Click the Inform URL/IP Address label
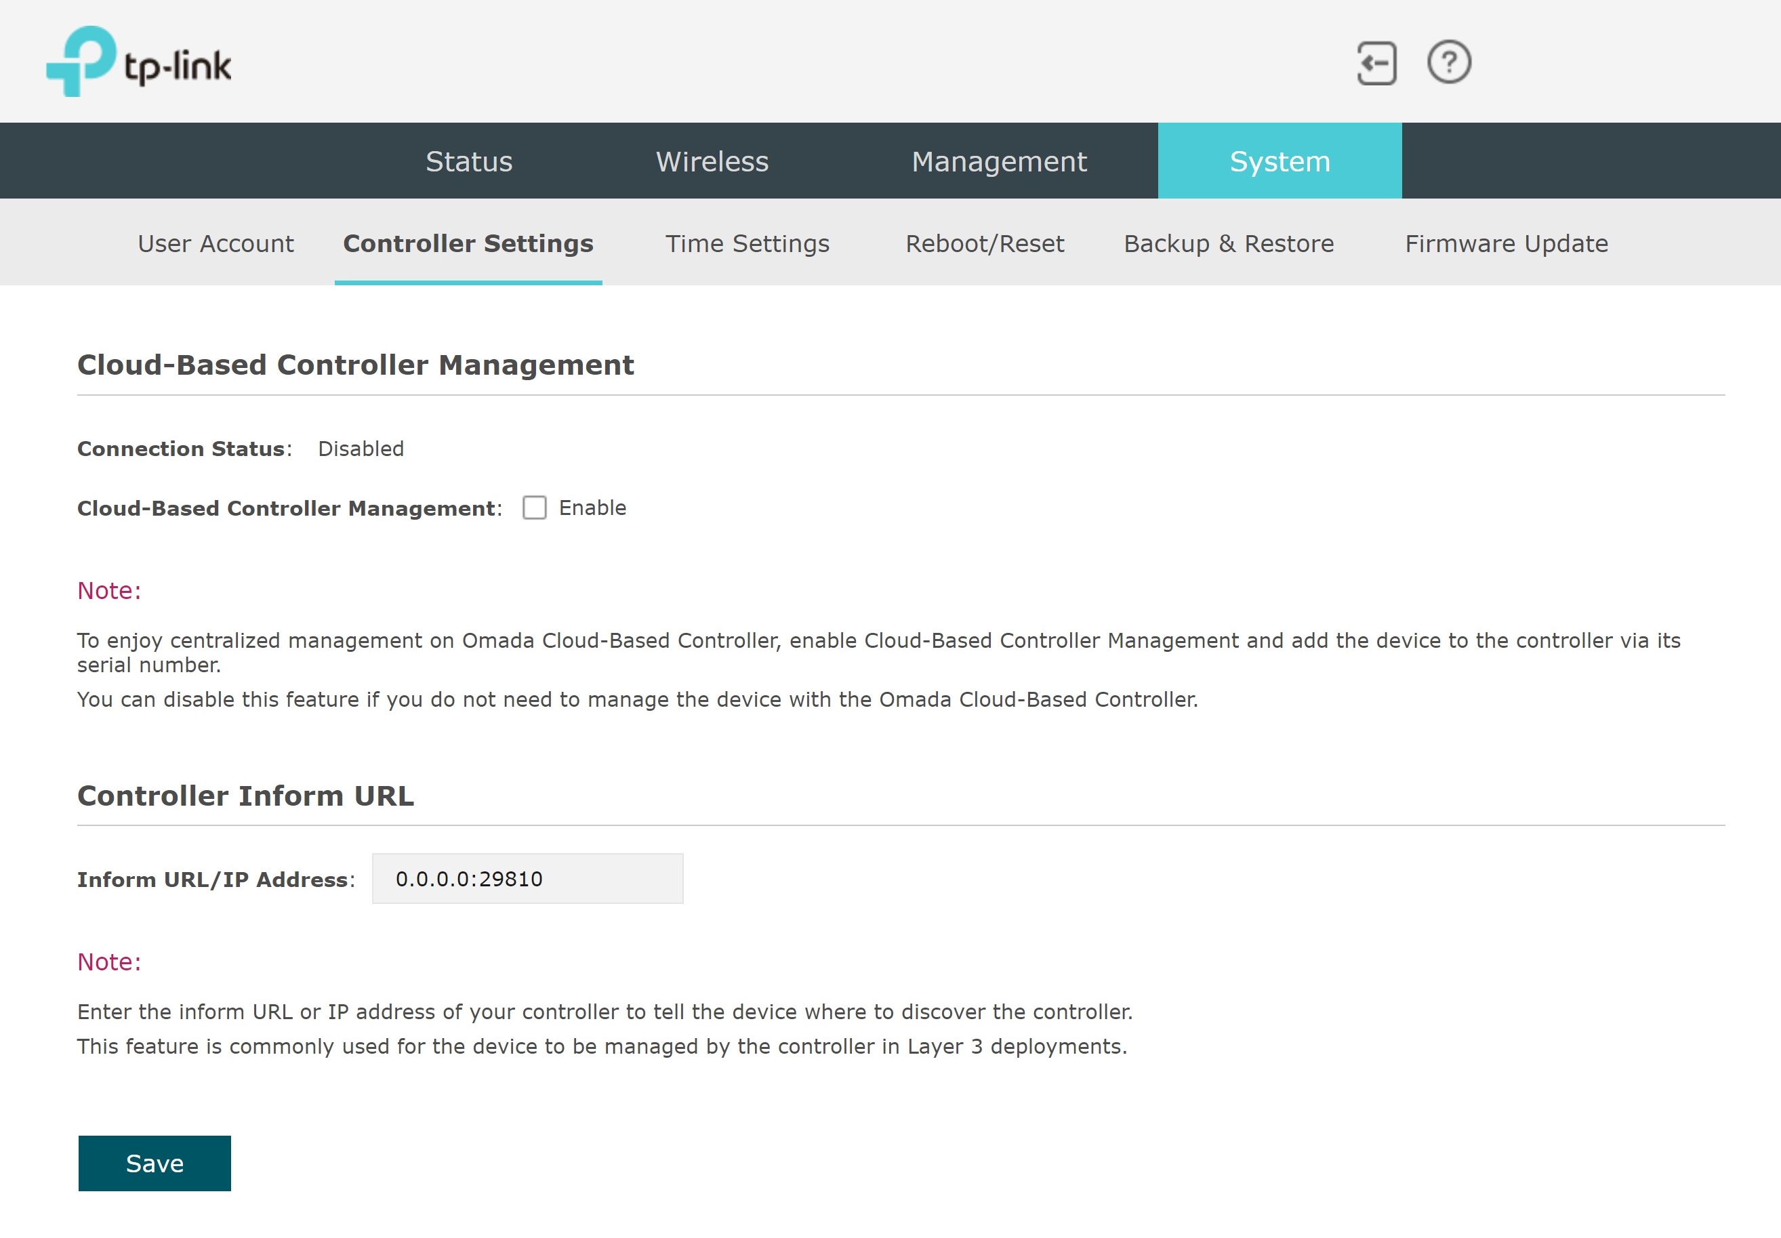 pyautogui.click(x=214, y=880)
